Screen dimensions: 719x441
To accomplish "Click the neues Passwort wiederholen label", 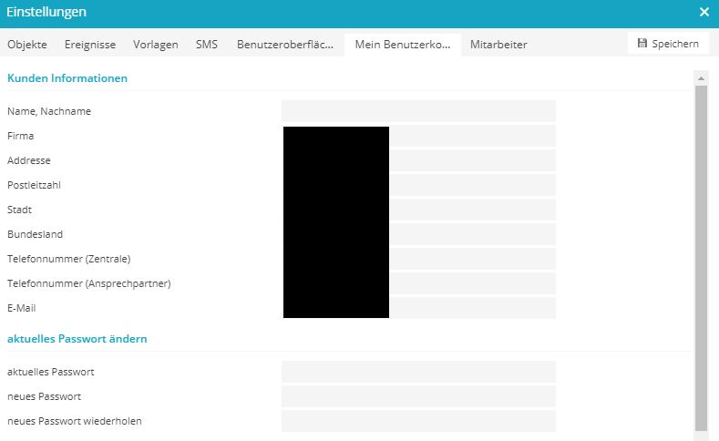I will point(75,421).
